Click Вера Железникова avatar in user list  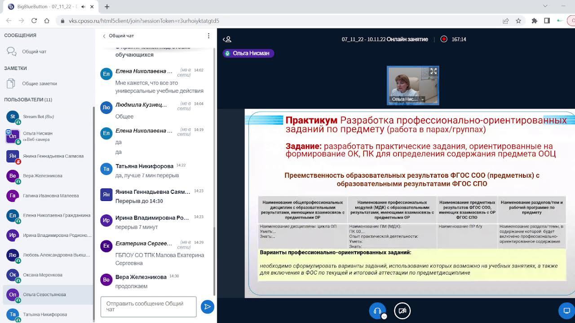[13, 176]
